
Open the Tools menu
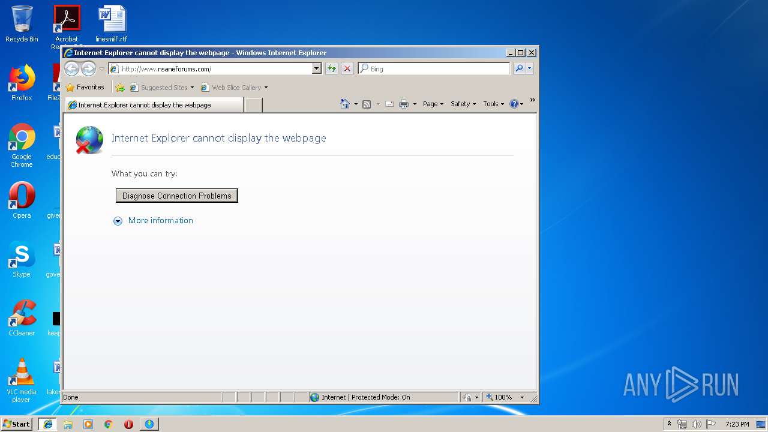(x=494, y=104)
